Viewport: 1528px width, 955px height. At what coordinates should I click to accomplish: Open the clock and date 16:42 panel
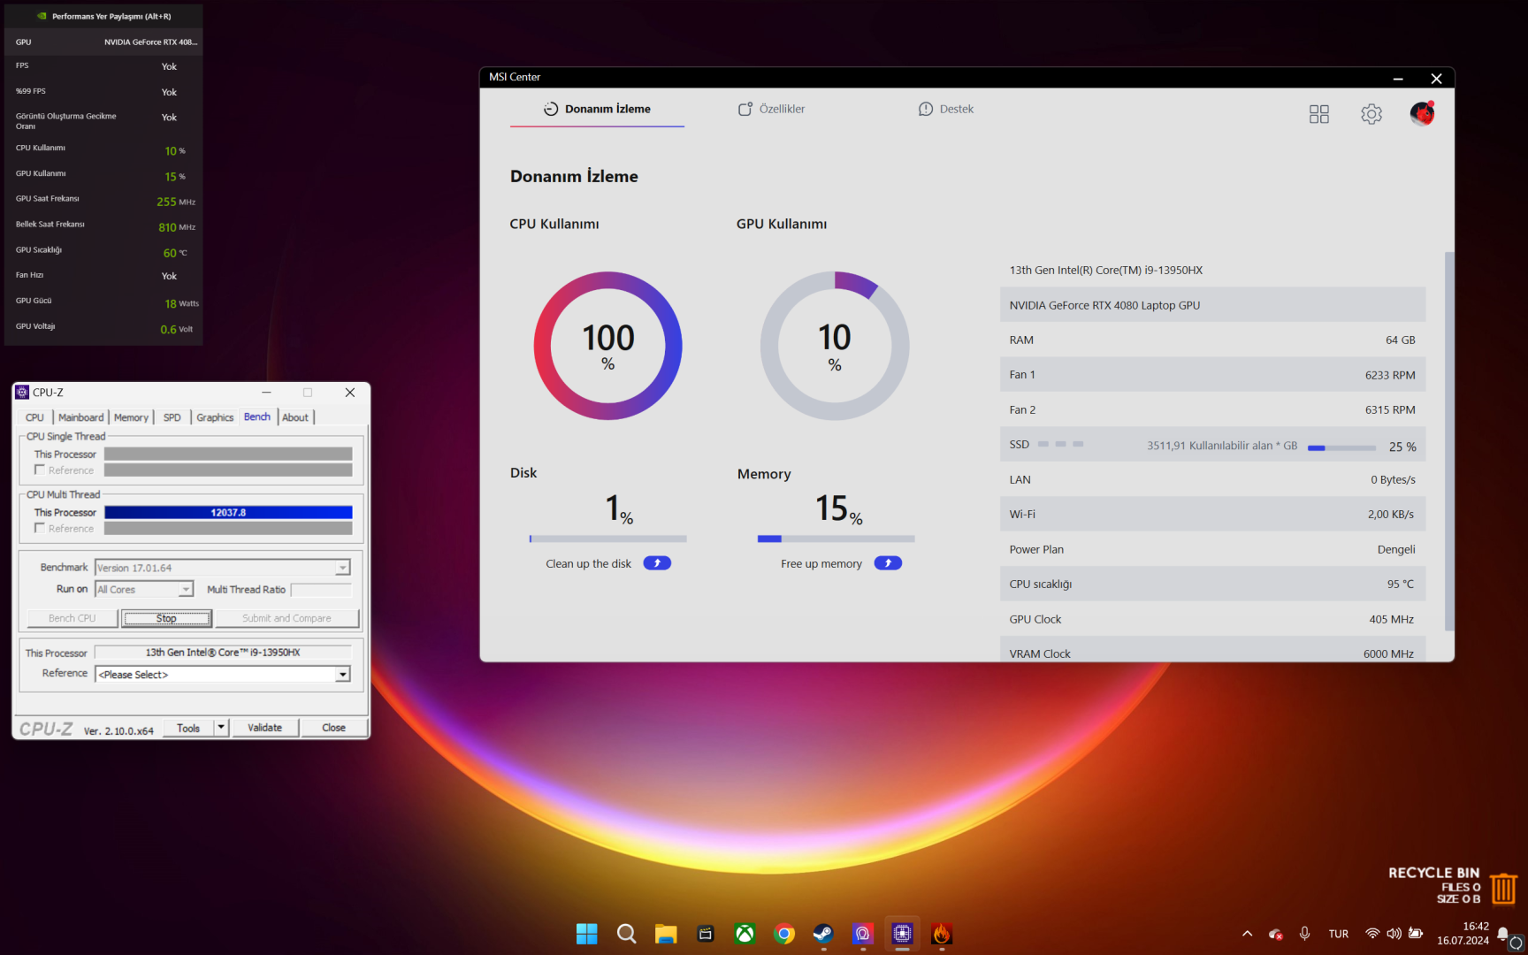coord(1463,934)
